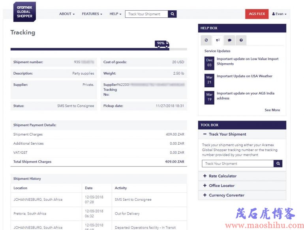Click the Aramex Global Shopper logo
Image resolution: width=304 pixels, height=230 pixels.
click(24, 11)
